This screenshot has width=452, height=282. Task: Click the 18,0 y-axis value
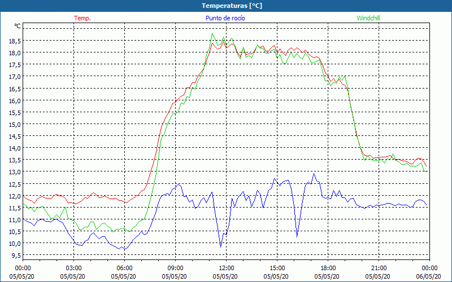tap(15, 53)
